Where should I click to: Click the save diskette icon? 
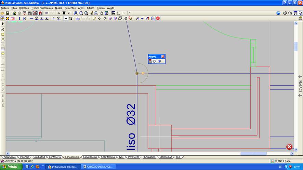pos(8,13)
